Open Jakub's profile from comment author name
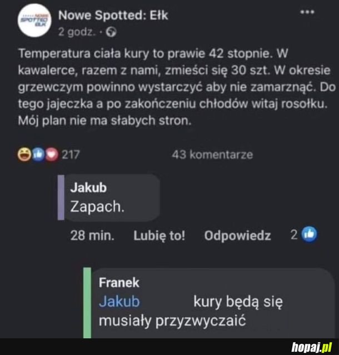Screen dimensions: 339x355 88,187
